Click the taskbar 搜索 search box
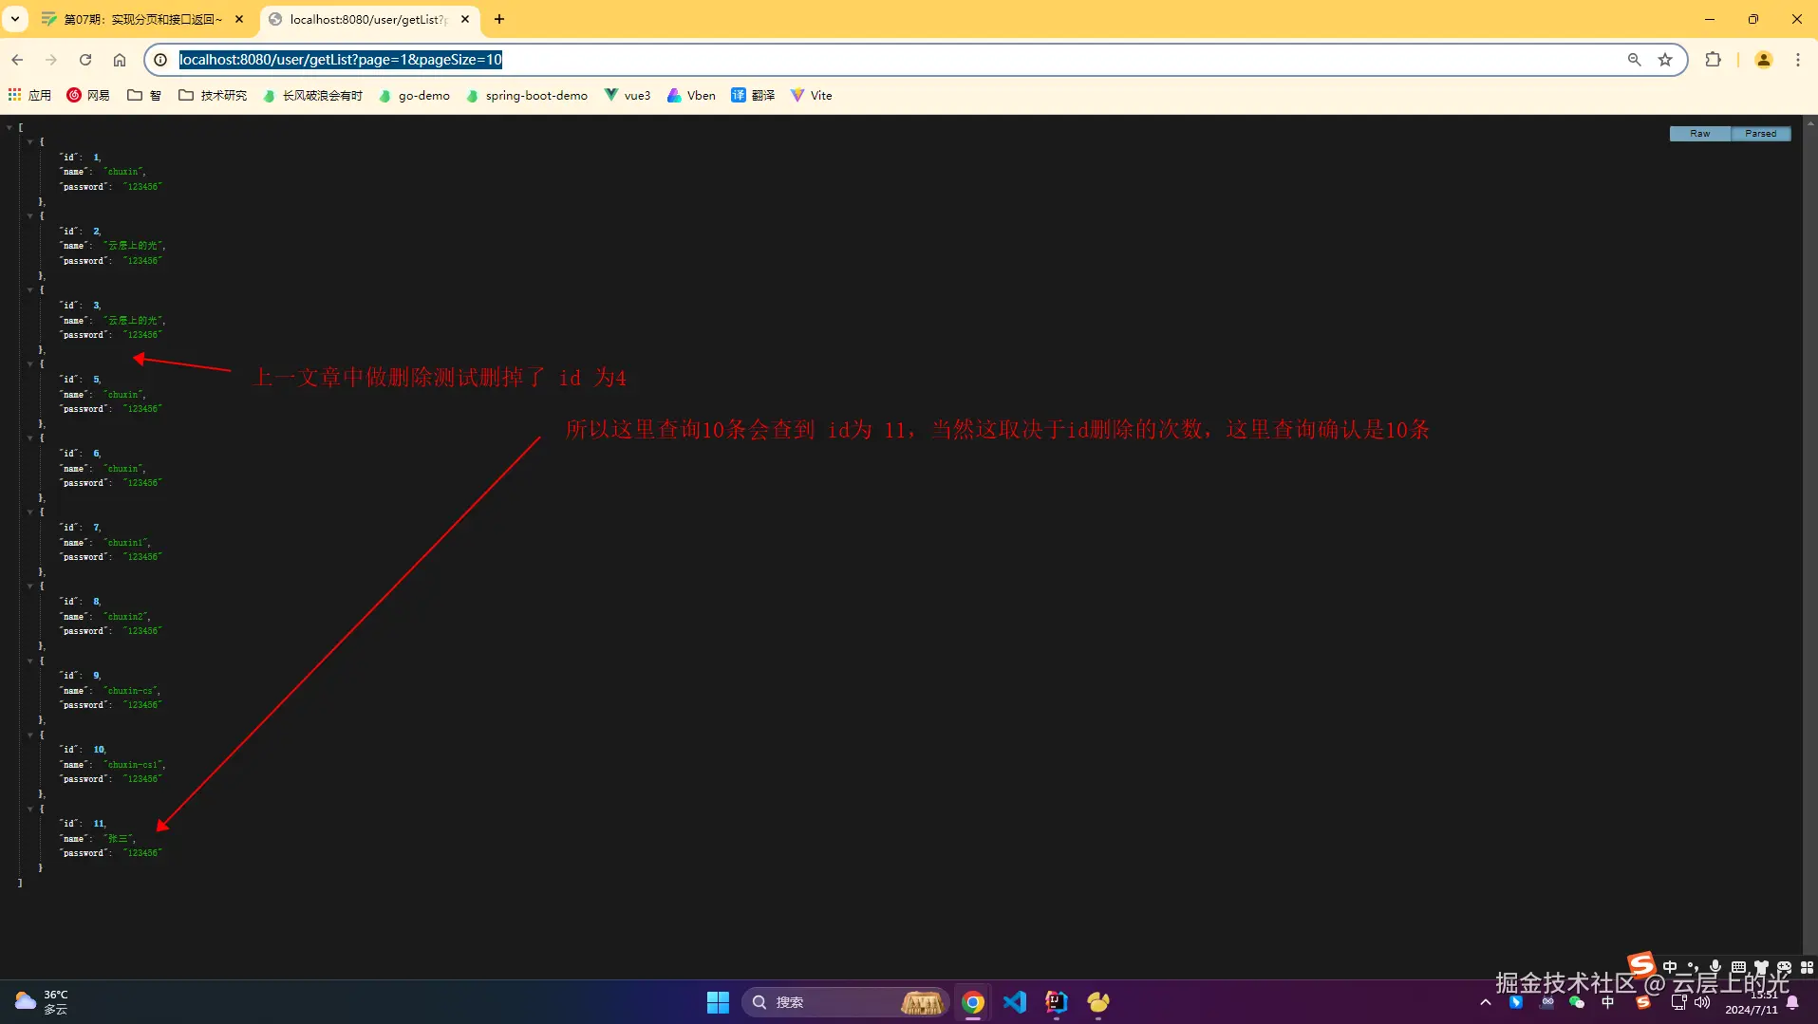 845,1002
